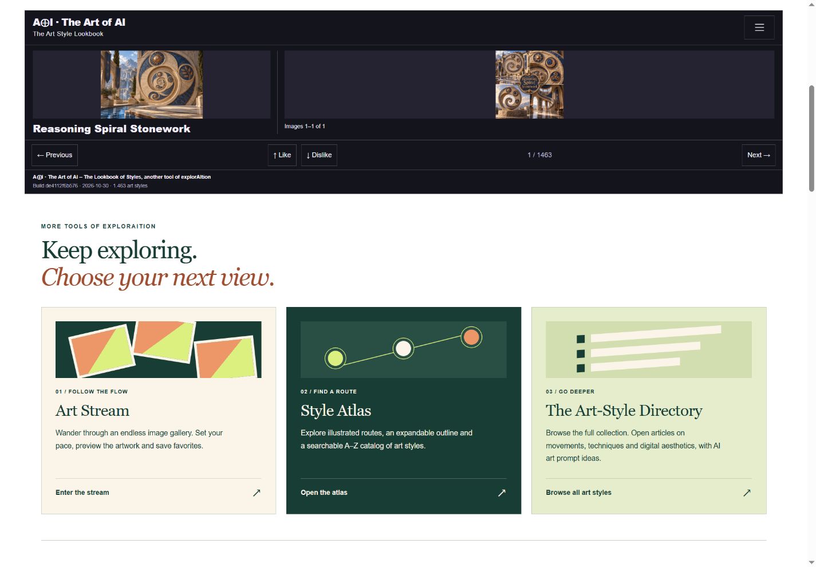816x567 pixels.
Task: Follow the Browse all art styles link
Action: [578, 493]
